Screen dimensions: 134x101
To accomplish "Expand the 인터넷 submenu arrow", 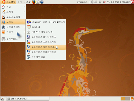I will click(x=24, y=32).
